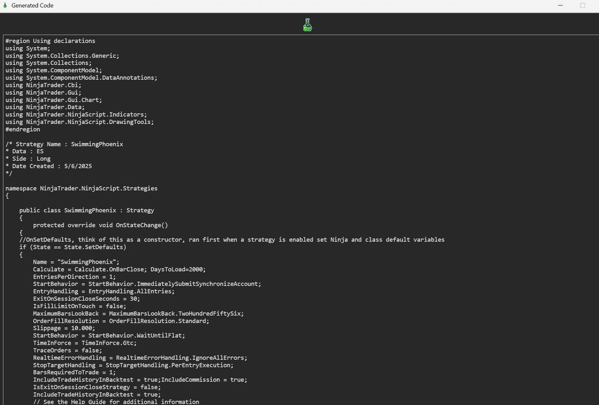The height and width of the screenshot is (405, 599).
Task: Click the "#region Using declarations" line
Action: pos(50,41)
